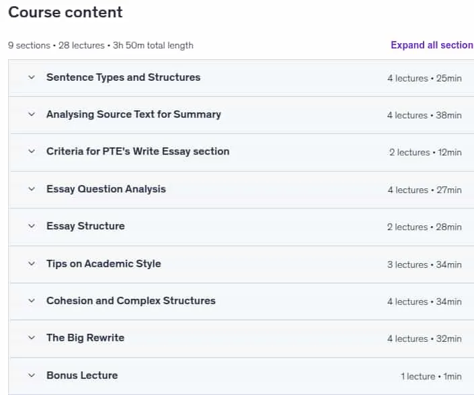This screenshot has width=474, height=395.
Task: Open the Bonus Lecture section title
Action: [82, 375]
